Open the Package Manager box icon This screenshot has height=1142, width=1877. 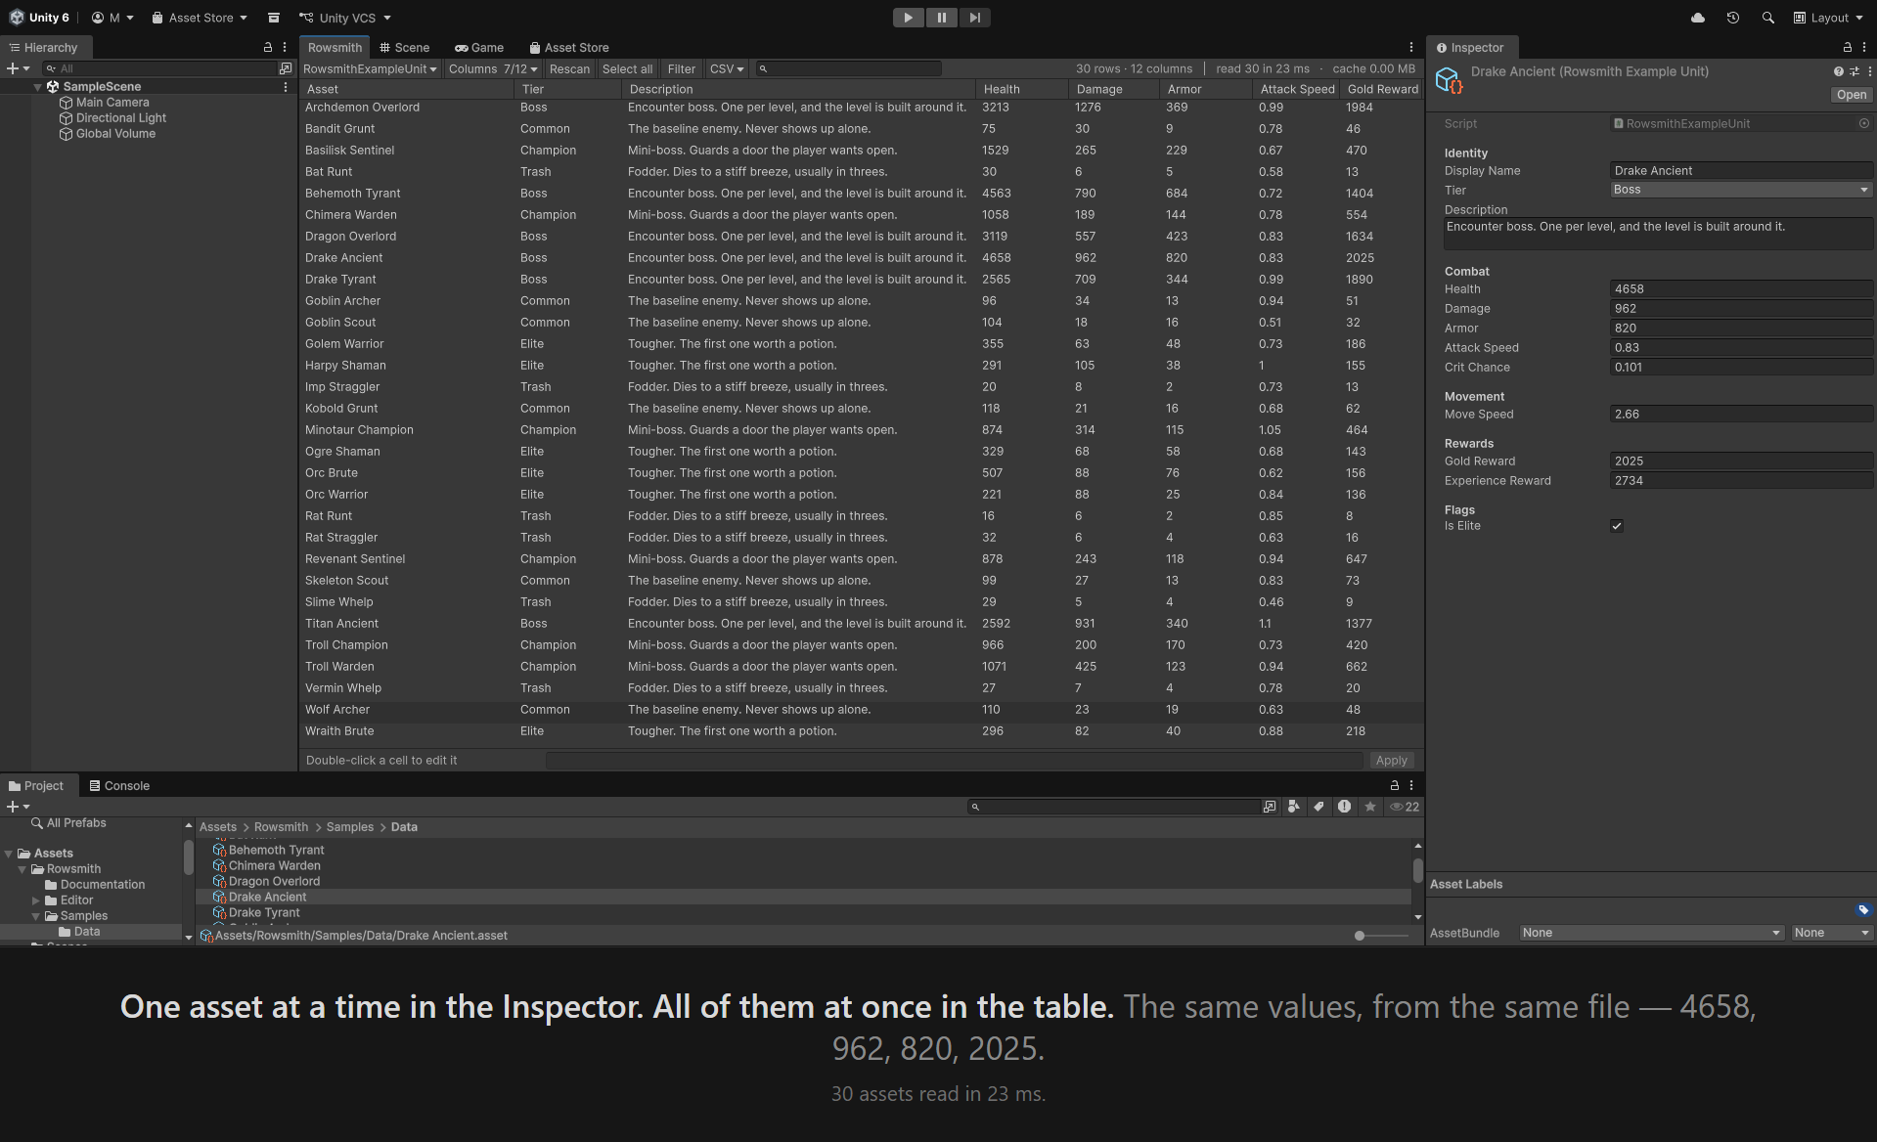pyautogui.click(x=274, y=18)
